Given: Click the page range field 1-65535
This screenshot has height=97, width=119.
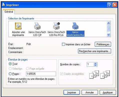Looking at the screenshot, I should tap(41, 74).
